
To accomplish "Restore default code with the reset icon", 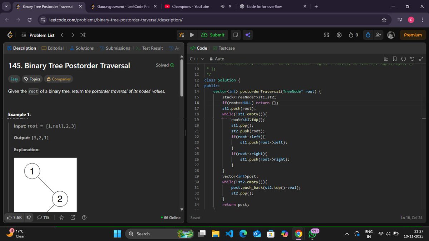I will (x=412, y=58).
